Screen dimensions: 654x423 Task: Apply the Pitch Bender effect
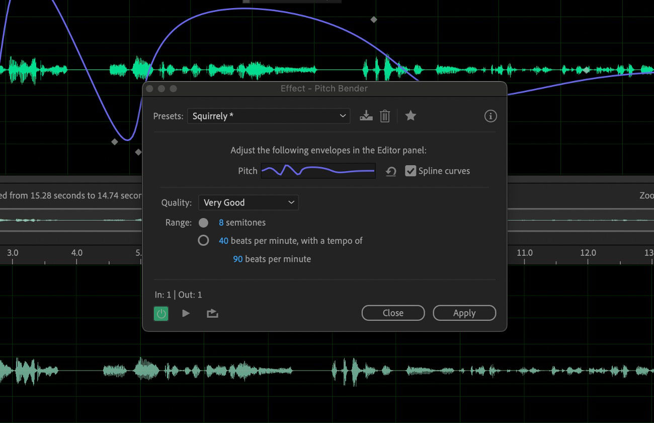[x=464, y=313]
